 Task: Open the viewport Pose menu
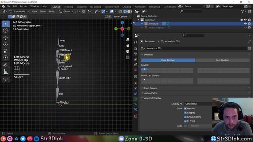click(x=51, y=11)
